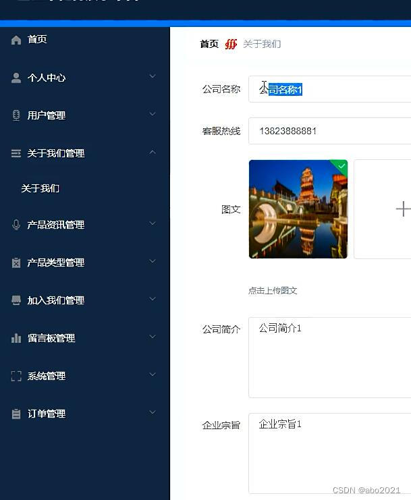Image resolution: width=411 pixels, height=500 pixels.
Task: Click the microphone icon beside 用户管理
Action: pyautogui.click(x=16, y=115)
